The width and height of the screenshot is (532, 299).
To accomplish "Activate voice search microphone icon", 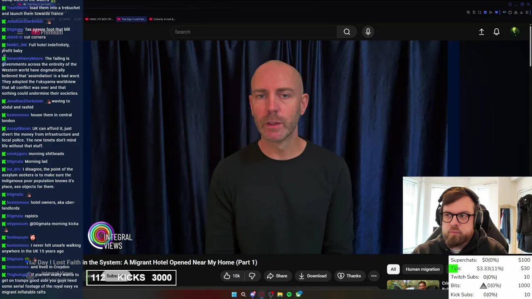I will 368,32.
